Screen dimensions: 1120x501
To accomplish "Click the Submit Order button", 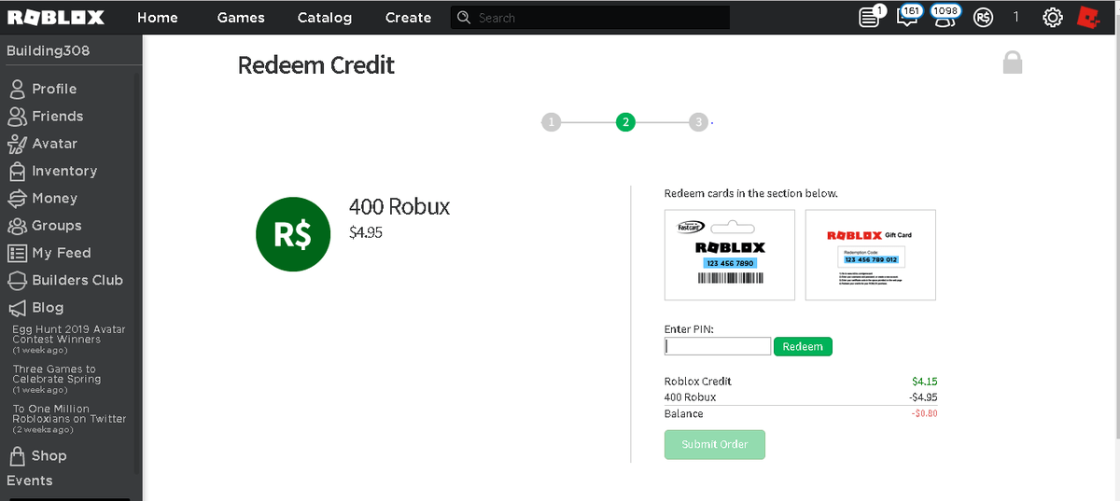I will (x=715, y=444).
